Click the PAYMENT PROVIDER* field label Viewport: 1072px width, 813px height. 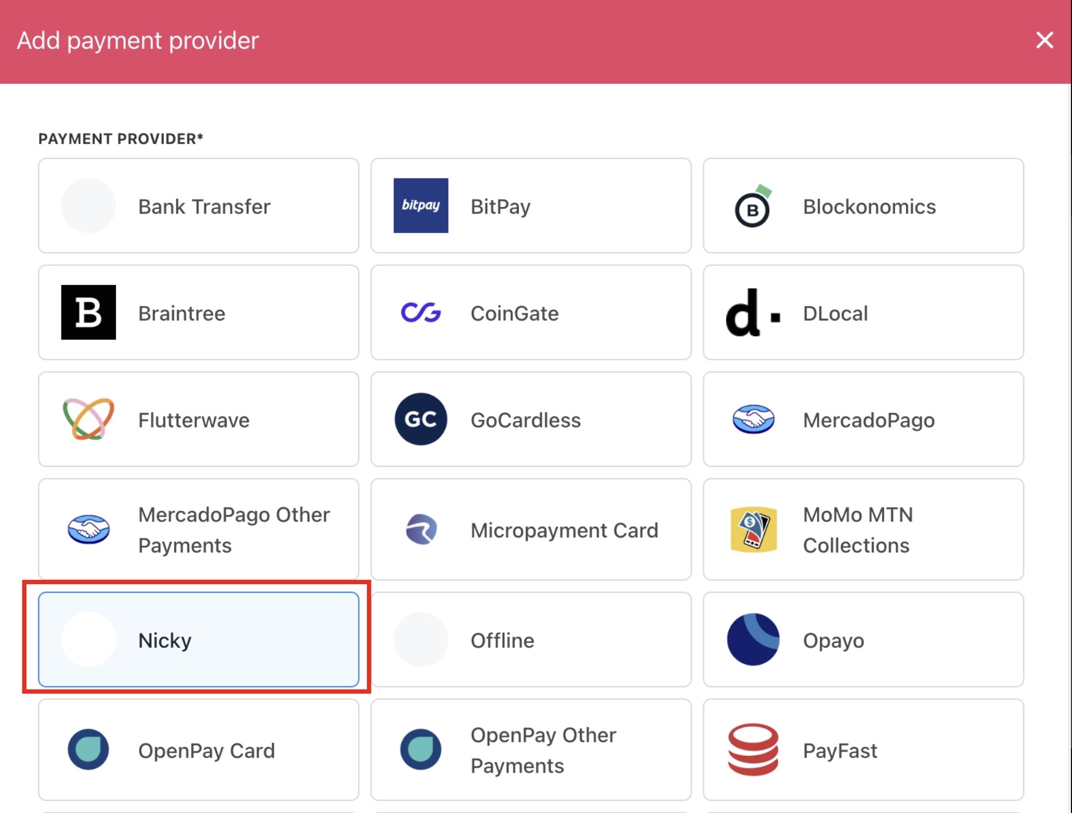(121, 139)
